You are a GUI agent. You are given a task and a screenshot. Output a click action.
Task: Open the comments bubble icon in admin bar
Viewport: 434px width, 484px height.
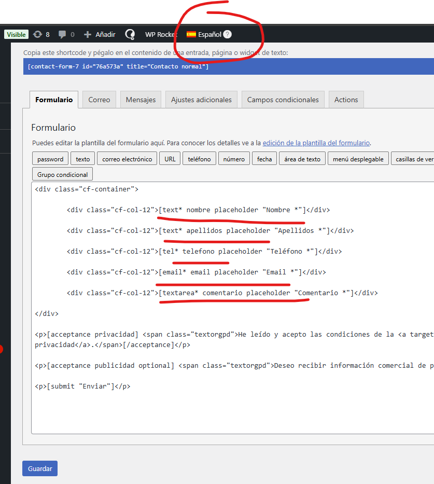coord(62,34)
